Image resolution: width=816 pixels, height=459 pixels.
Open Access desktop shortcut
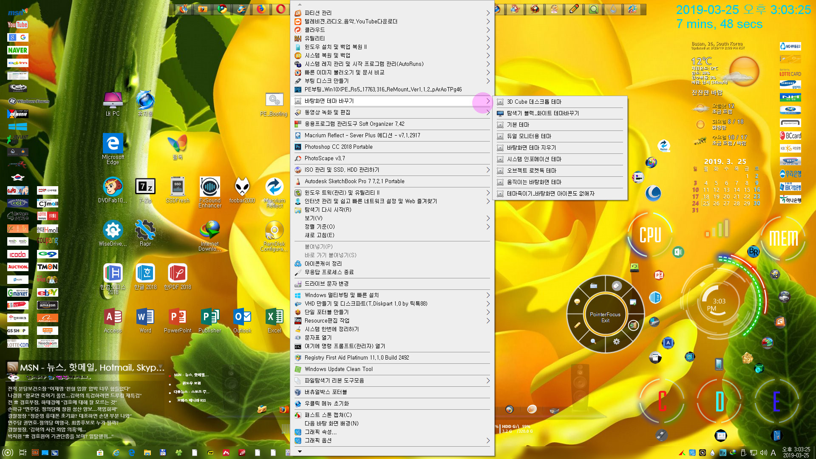coord(113,320)
